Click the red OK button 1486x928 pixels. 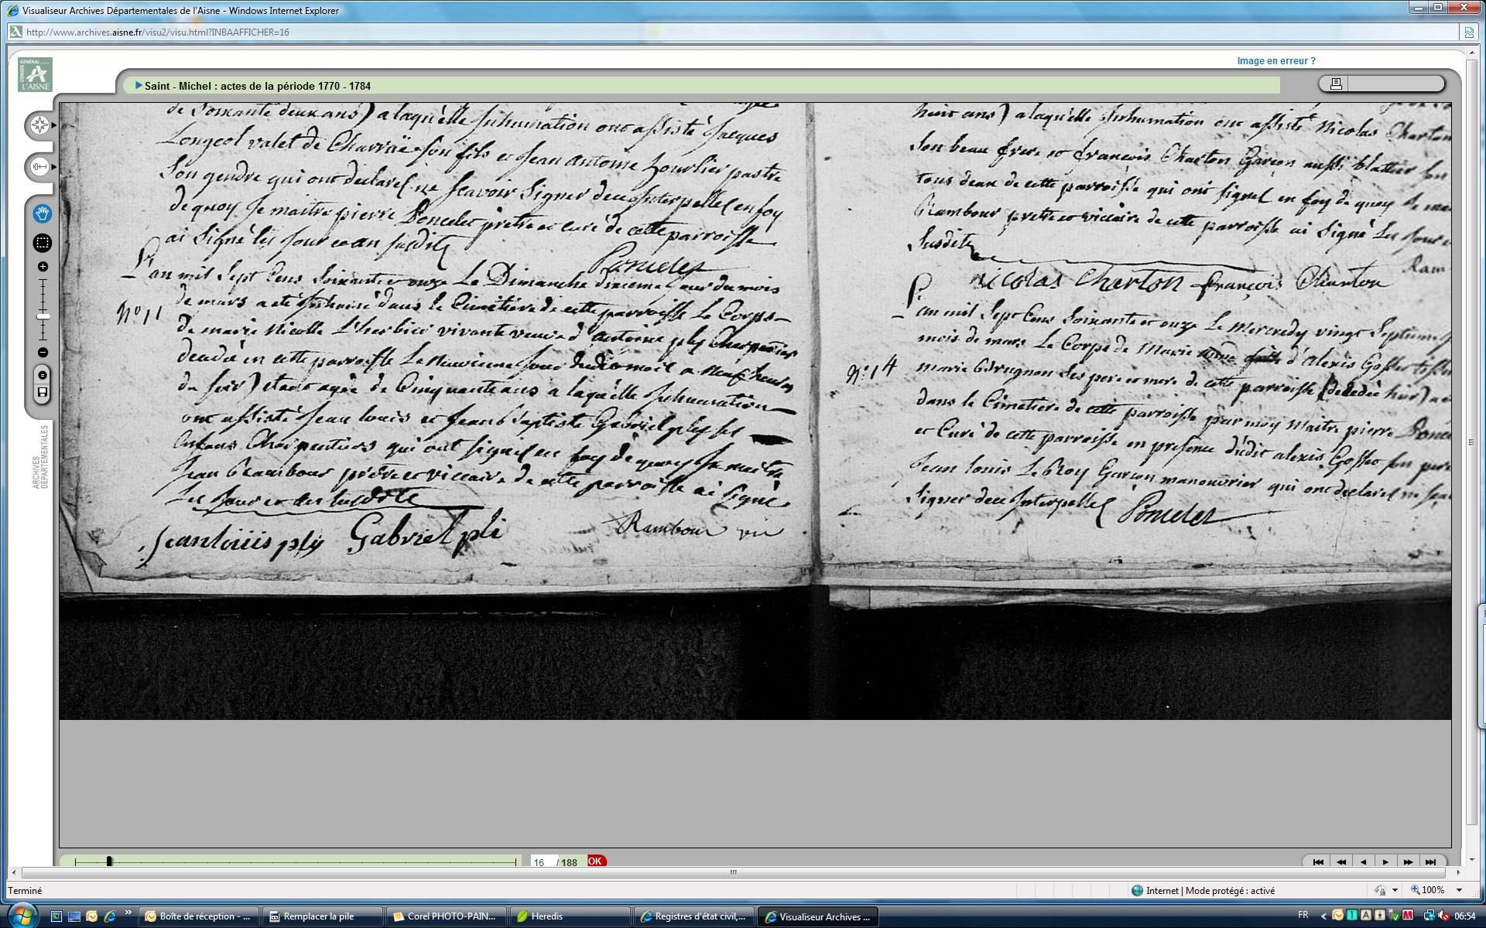click(x=595, y=861)
